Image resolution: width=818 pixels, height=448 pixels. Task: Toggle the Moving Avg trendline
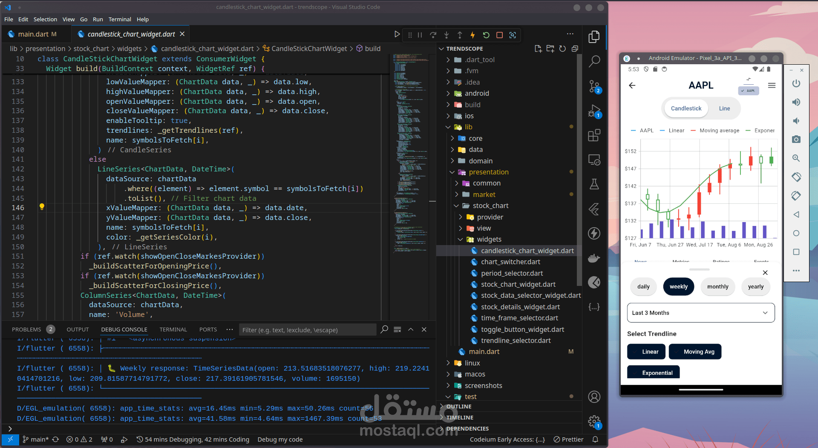pos(695,352)
